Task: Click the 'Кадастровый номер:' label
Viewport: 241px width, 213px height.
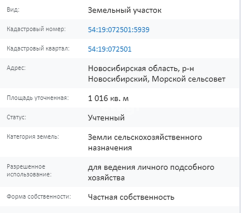Action: (36, 29)
